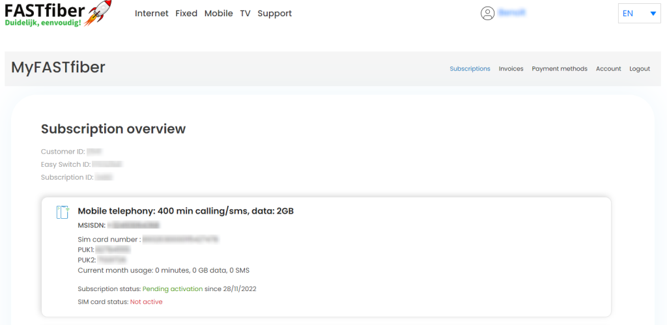
Task: Expand the EN language dropdown arrow
Action: click(x=653, y=13)
